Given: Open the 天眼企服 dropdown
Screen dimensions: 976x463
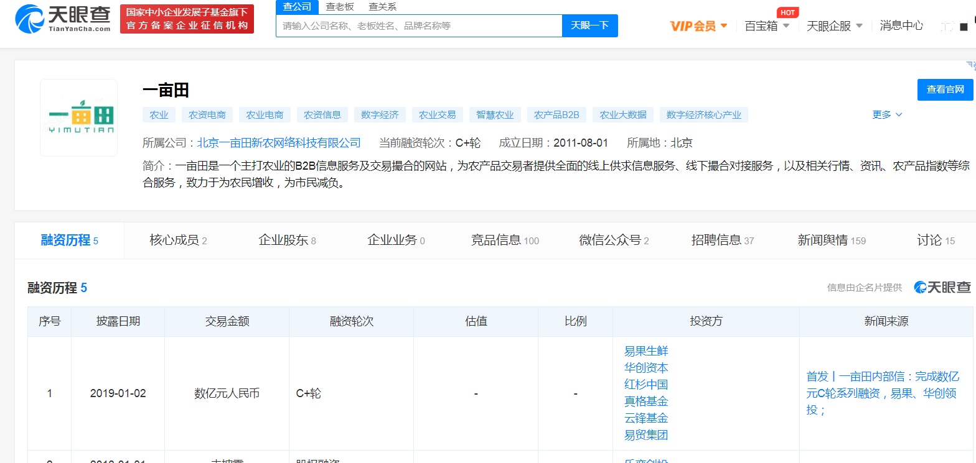Looking at the screenshot, I should 835,26.
